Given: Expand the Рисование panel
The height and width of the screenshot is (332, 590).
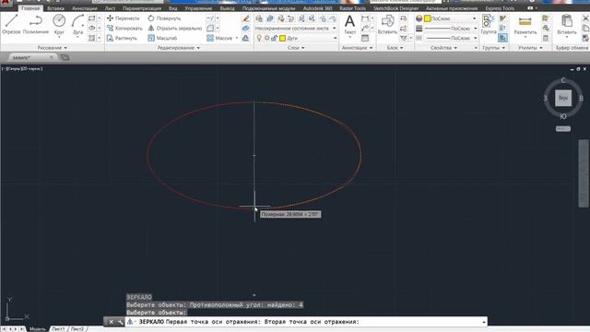Looking at the screenshot, I should (52, 48).
